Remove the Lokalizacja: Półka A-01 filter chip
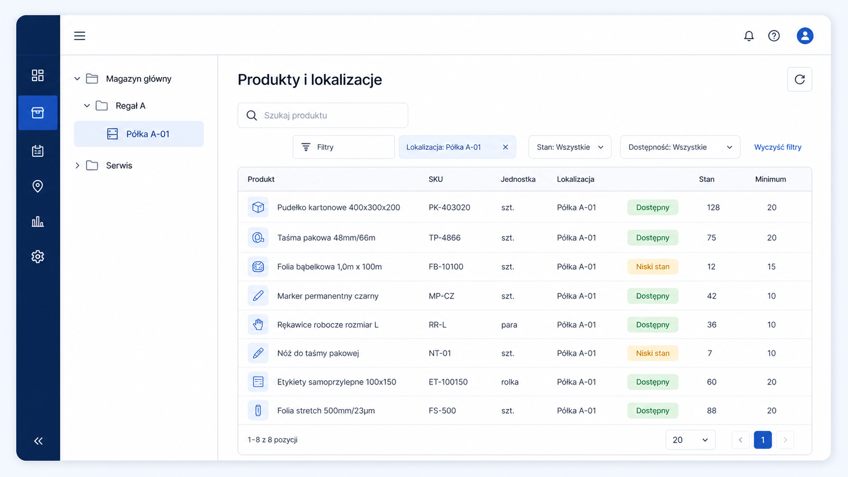848x477 pixels. pos(505,147)
